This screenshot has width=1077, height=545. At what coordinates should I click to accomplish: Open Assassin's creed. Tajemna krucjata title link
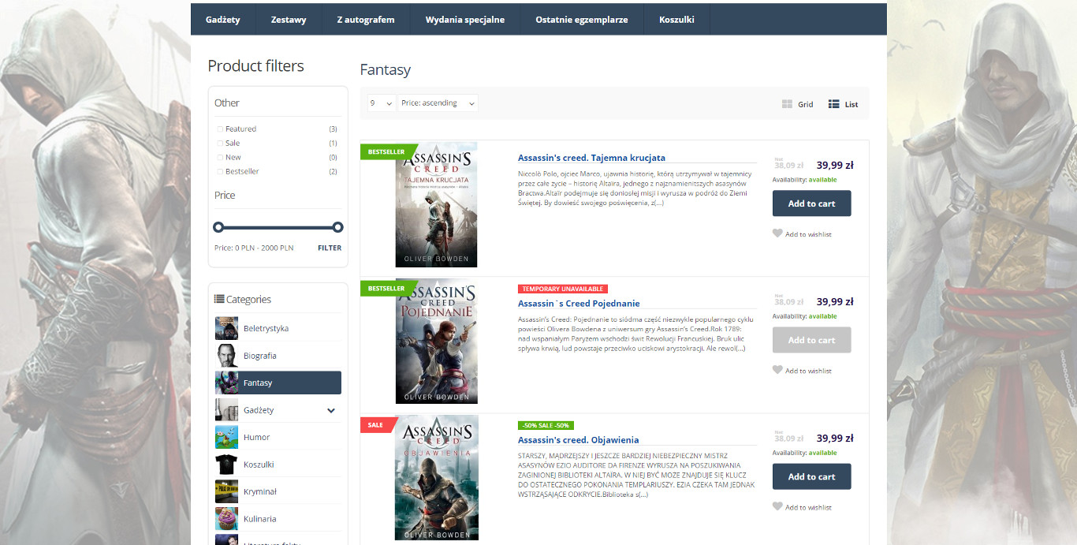pyautogui.click(x=591, y=158)
